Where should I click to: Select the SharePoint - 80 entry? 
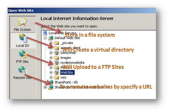[x=66, y=82]
